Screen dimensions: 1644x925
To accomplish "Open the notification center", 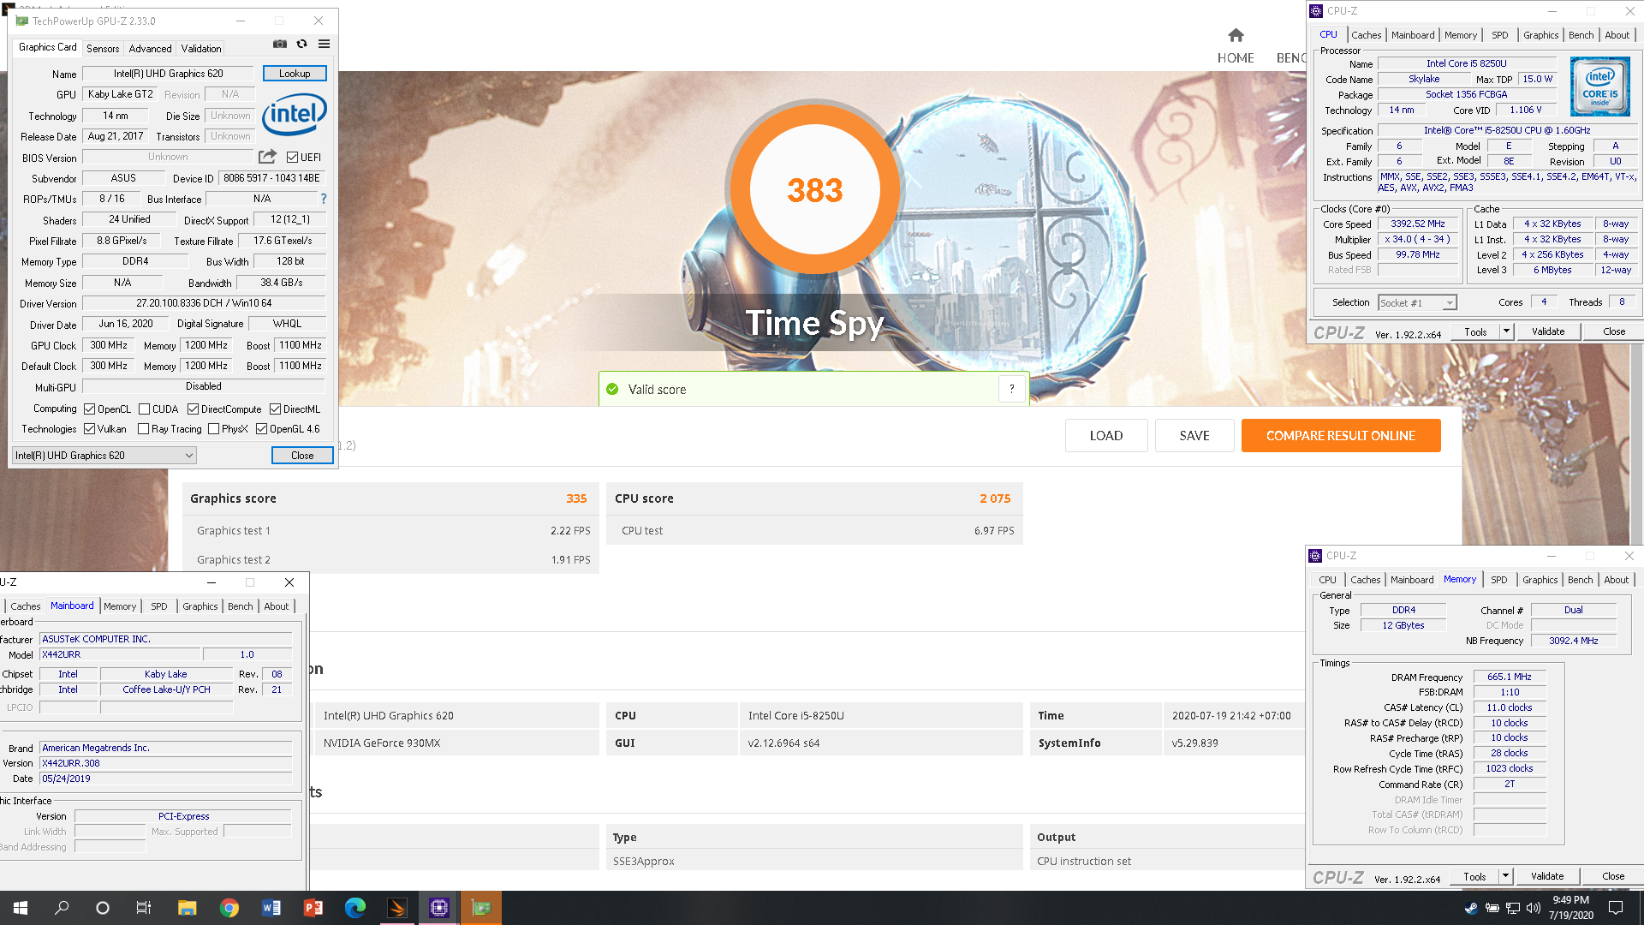I will pos(1616,908).
